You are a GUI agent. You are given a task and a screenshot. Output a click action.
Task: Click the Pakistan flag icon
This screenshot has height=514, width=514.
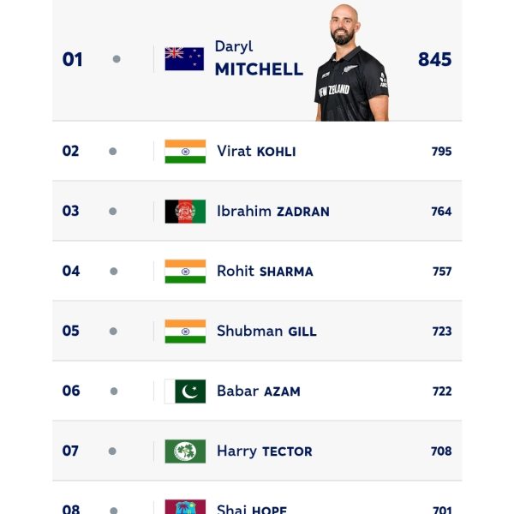[x=185, y=391]
